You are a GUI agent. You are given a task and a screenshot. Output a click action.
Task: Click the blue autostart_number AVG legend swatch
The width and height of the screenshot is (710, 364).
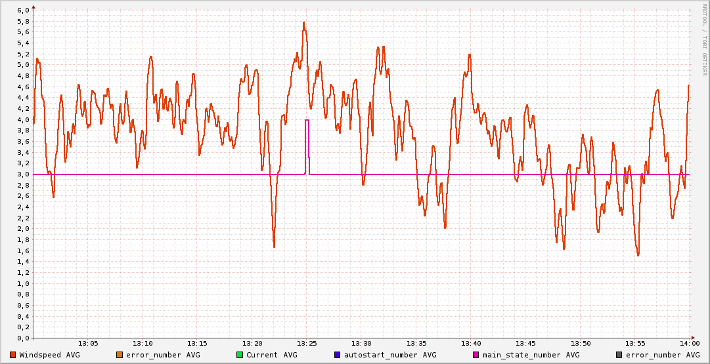tap(338, 355)
